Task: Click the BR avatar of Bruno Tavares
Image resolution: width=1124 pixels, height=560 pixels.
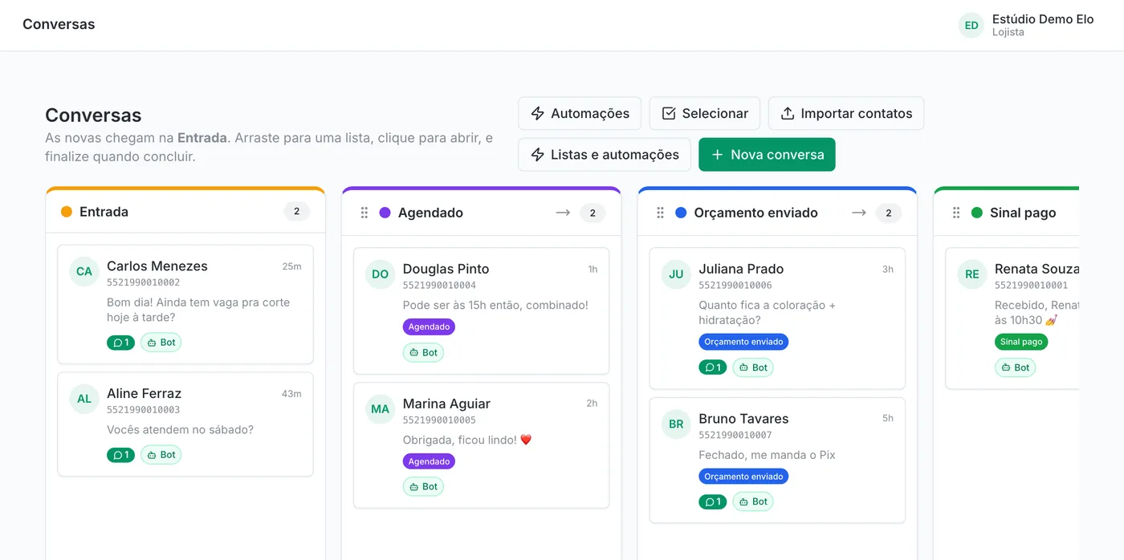Action: click(676, 424)
